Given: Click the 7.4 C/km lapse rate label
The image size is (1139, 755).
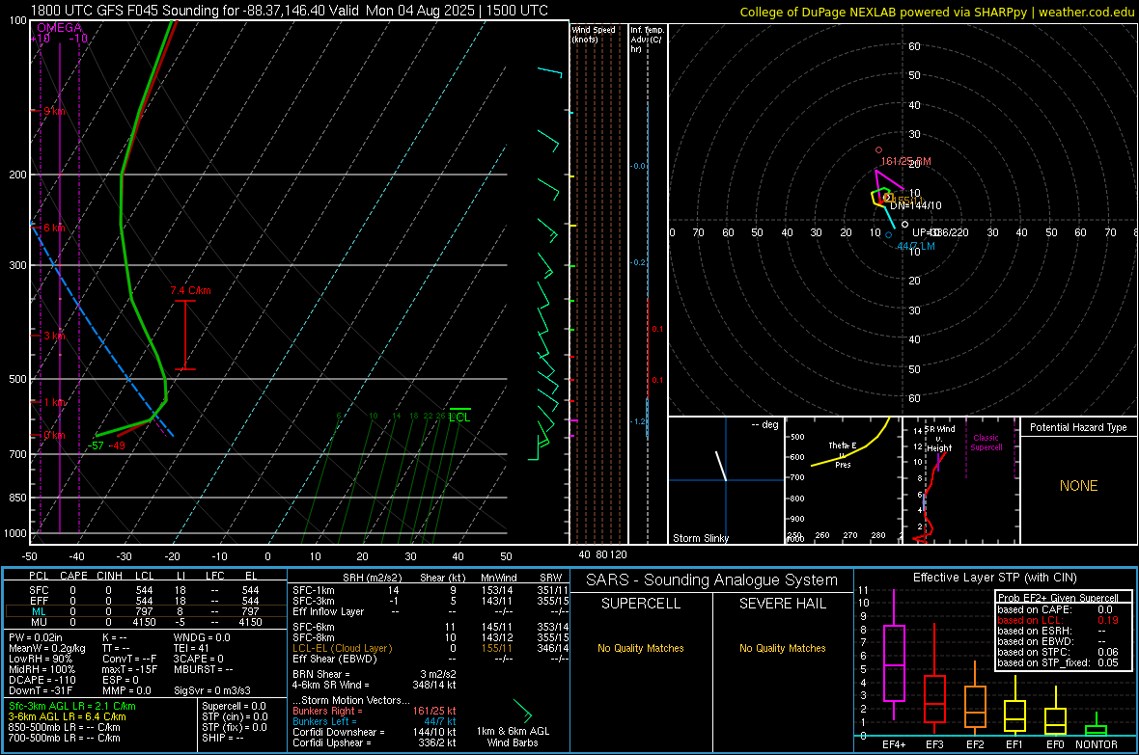Looking at the screenshot, I should point(190,290).
